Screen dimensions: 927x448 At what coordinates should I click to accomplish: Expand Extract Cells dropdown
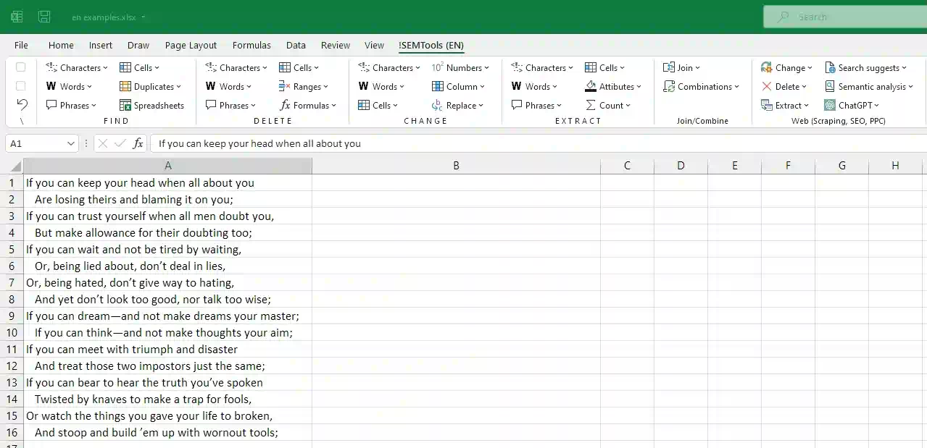click(623, 68)
